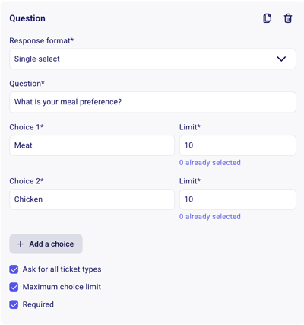Open the Single-select response format dropdown
This screenshot has width=304, height=325.
coord(153,59)
